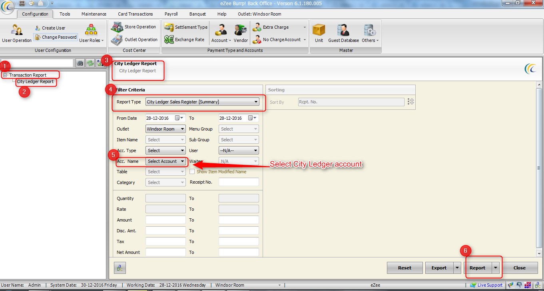544x291 pixels.
Task: Click the Receipt No. input field
Action: [239, 182]
